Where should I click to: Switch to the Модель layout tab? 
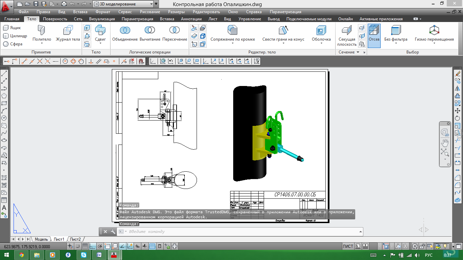coord(41,239)
